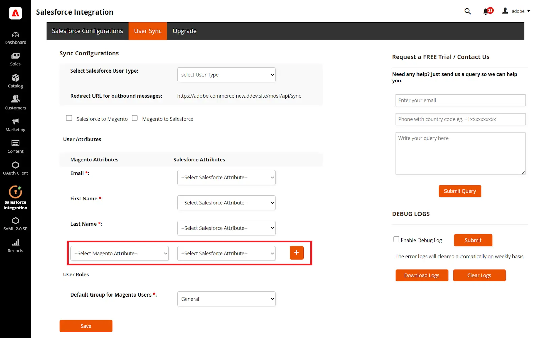Open the Content sidebar menu
Screen dimensions: 540x338
click(x=15, y=147)
